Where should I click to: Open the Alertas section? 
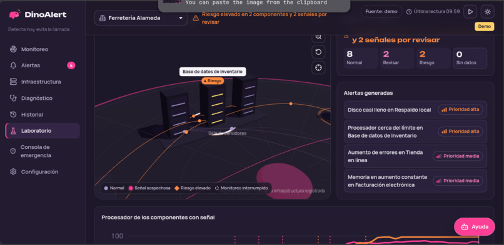[x=43, y=65]
